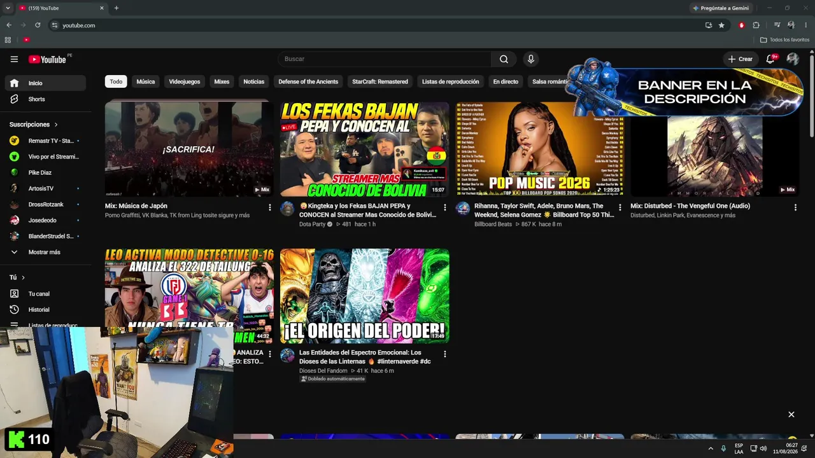Image resolution: width=815 pixels, height=458 pixels.
Task: Select the Videojuegos filter chip
Action: [x=185, y=81]
